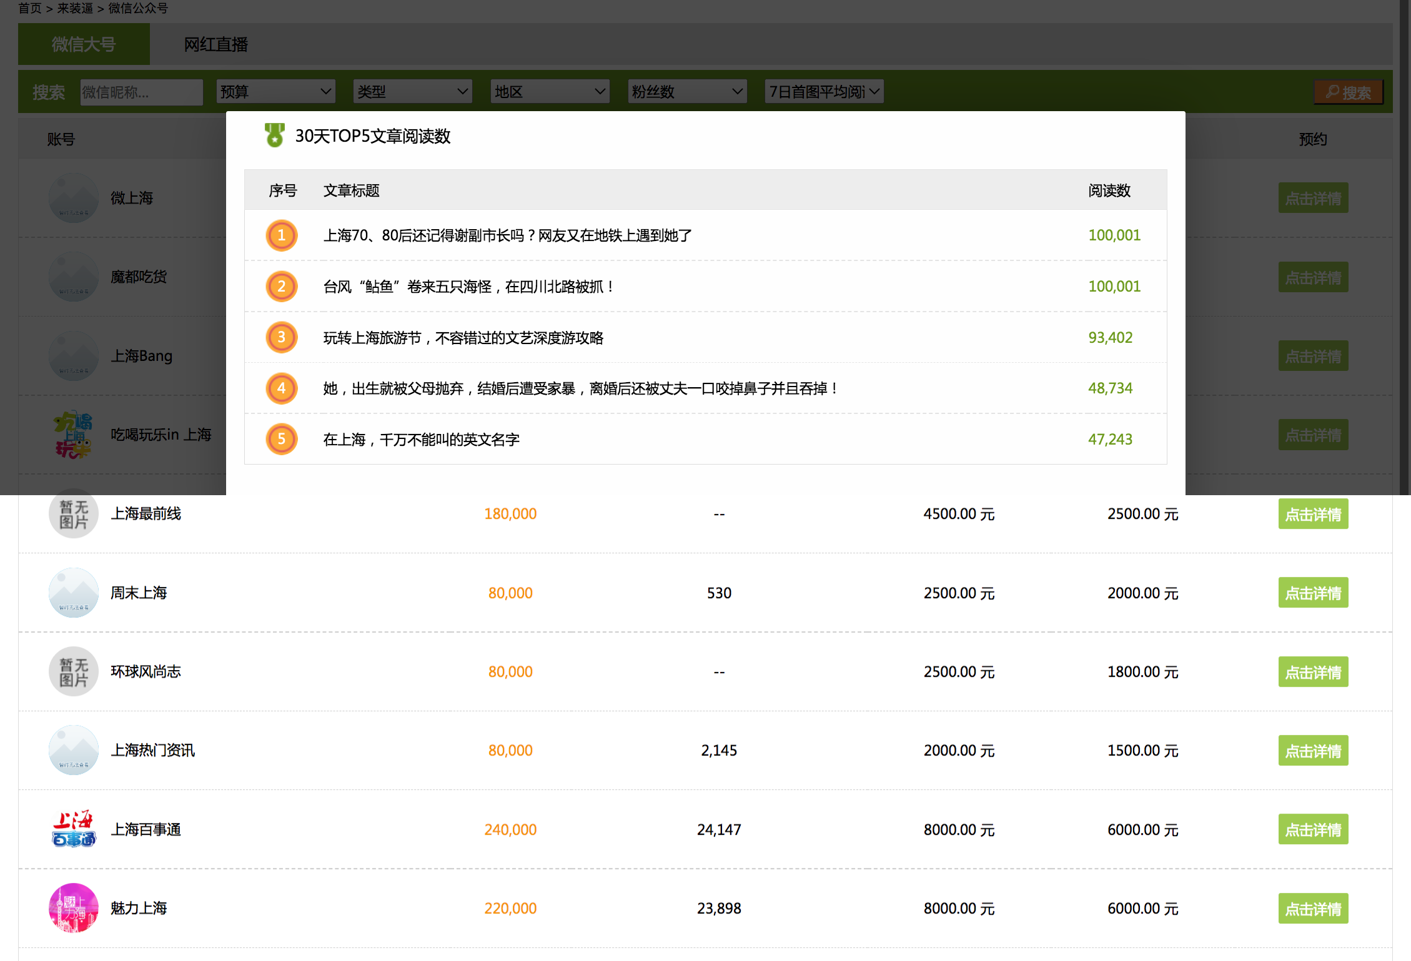
Task: Click the orange rank 1 badge
Action: pos(281,235)
